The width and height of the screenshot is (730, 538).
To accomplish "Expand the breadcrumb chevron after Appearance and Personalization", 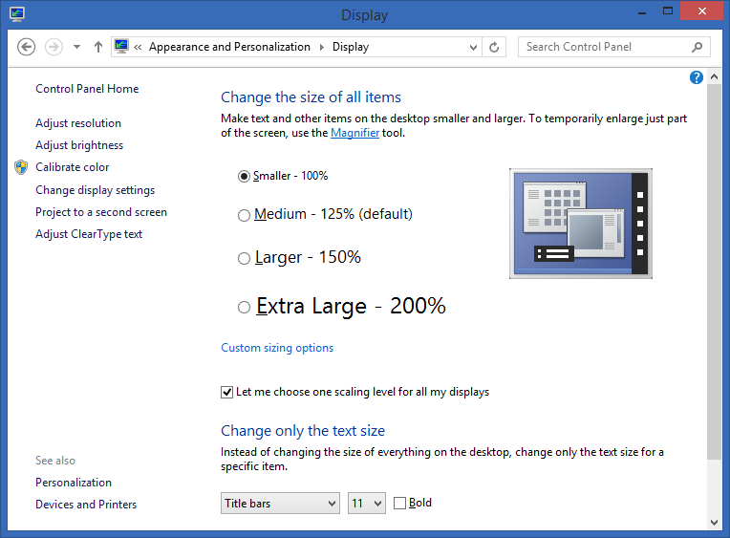I will click(x=321, y=47).
